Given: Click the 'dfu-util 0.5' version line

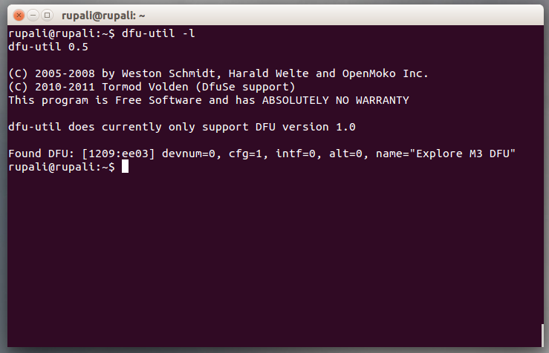Looking at the screenshot, I should (x=48, y=47).
